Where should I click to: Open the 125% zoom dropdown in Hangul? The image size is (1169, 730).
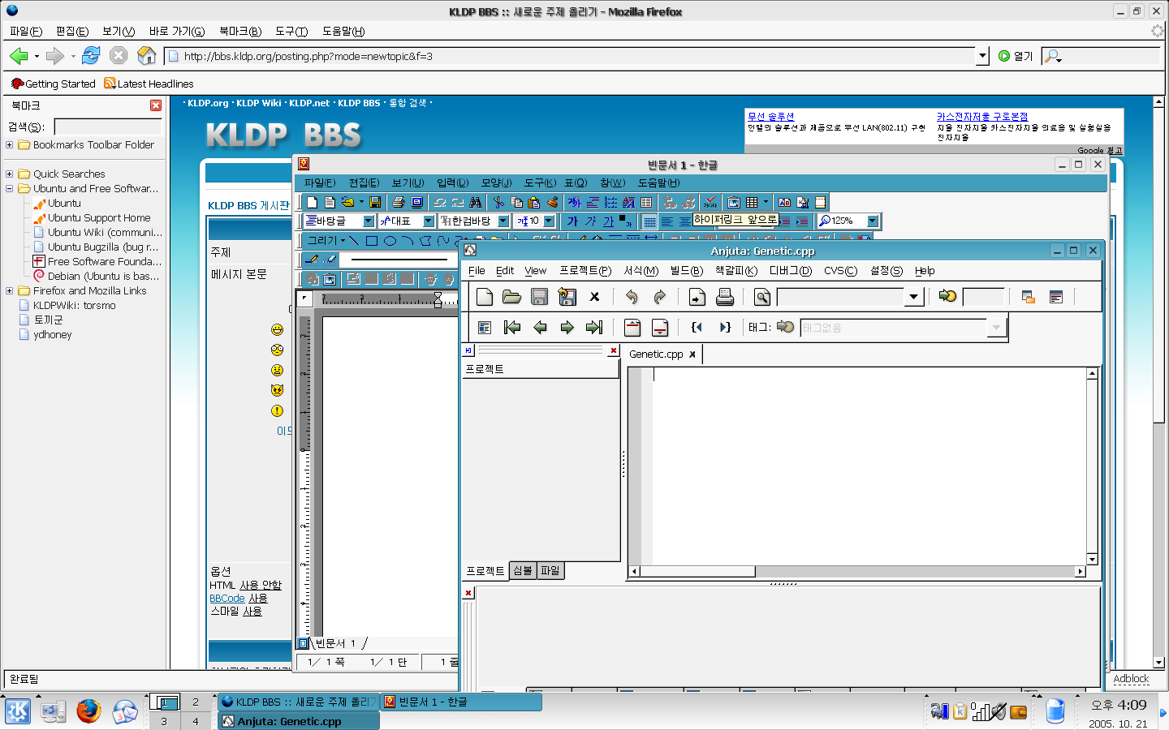coord(873,221)
